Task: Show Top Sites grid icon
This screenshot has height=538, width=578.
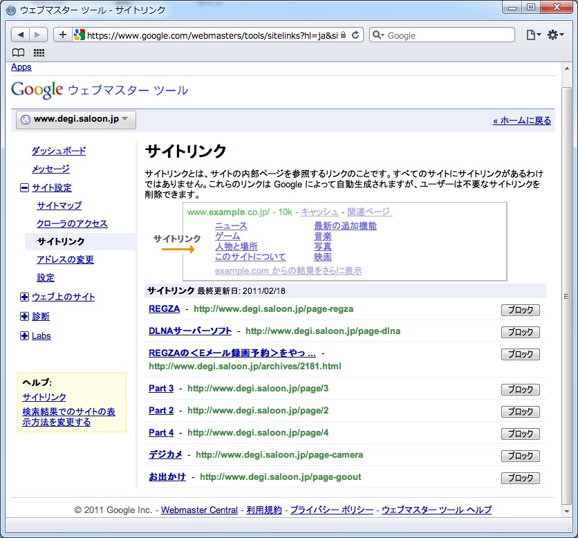Action: [39, 53]
